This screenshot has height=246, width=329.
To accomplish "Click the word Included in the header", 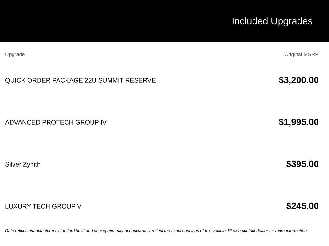I will 250,21.
